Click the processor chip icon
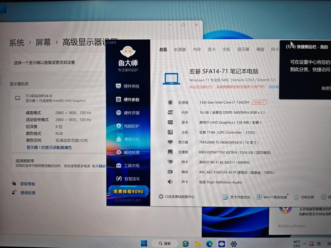331x248 pixels. click(x=170, y=103)
